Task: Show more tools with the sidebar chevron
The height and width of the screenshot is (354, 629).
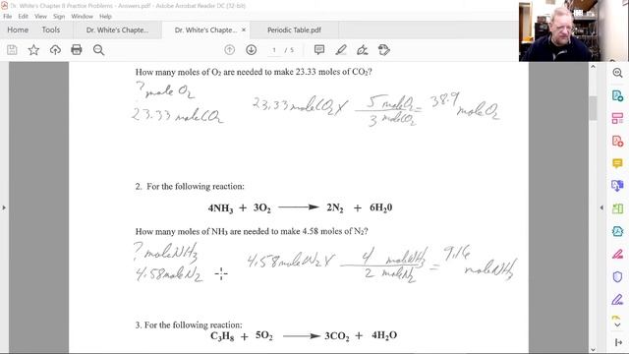Action: click(617, 324)
